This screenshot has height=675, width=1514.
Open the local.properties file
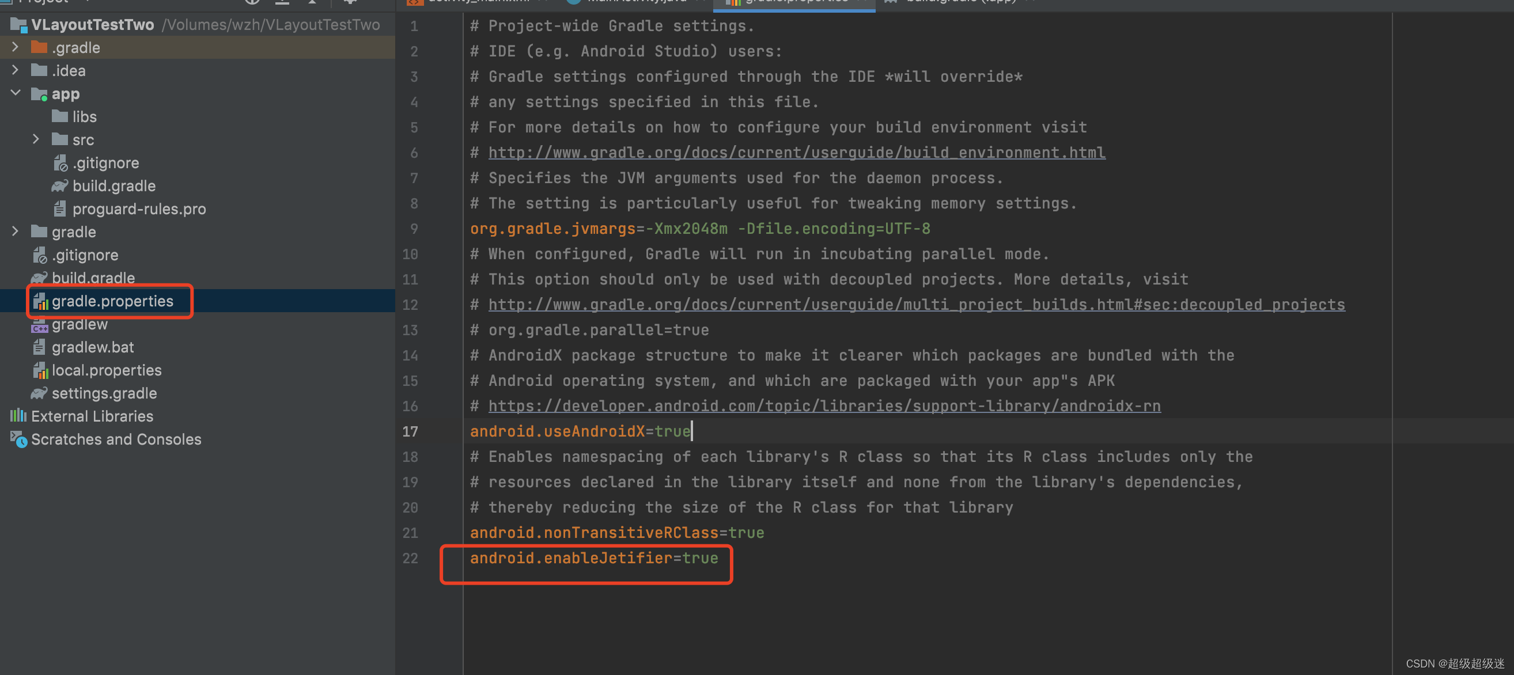pyautogui.click(x=107, y=370)
